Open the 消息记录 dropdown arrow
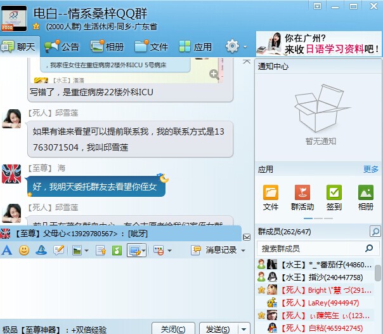 click(243, 251)
